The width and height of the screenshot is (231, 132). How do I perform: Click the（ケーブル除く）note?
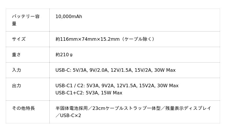tap(138, 39)
